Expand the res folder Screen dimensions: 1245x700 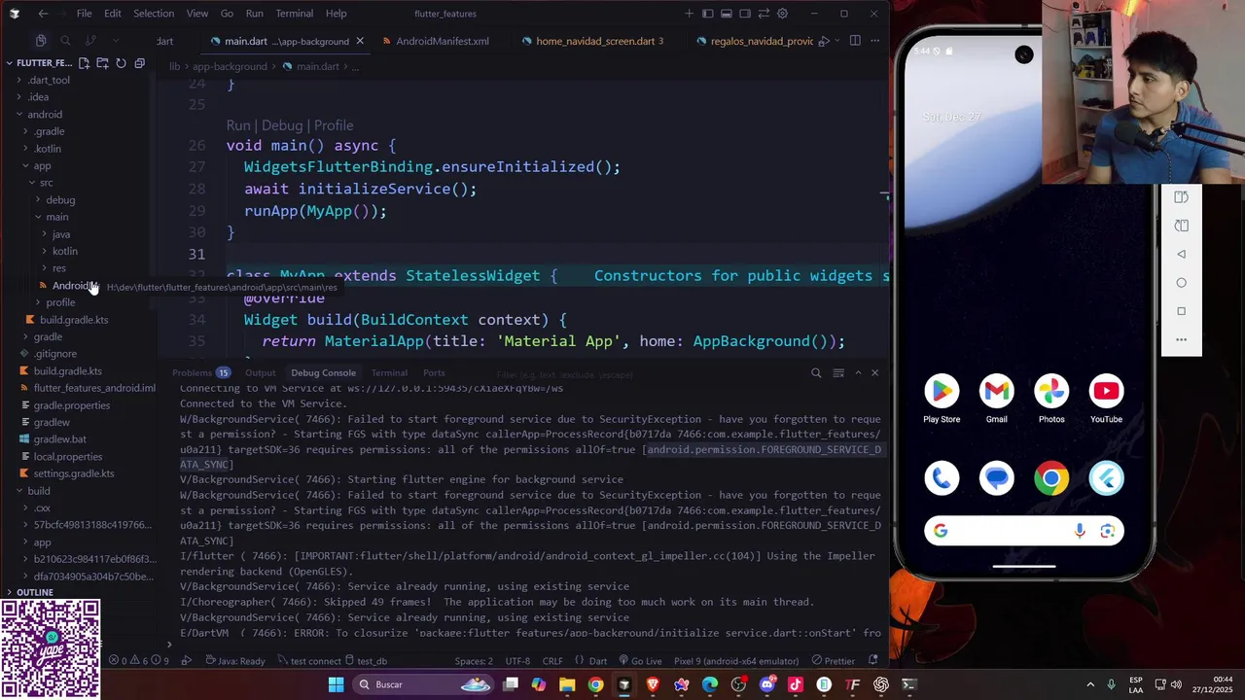click(59, 268)
